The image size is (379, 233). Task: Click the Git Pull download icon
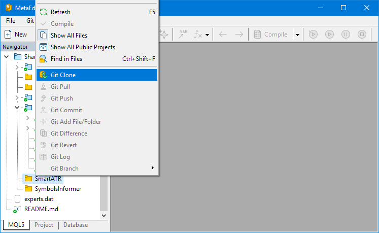point(43,87)
